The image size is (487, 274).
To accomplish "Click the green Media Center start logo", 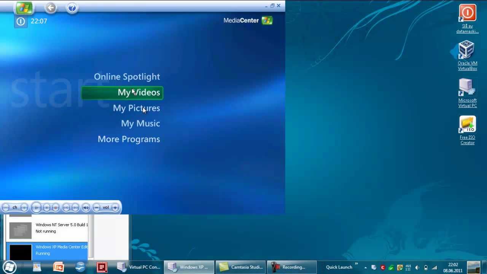I will coord(24,8).
